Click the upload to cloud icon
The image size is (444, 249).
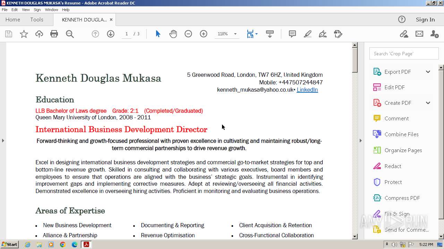click(x=39, y=34)
